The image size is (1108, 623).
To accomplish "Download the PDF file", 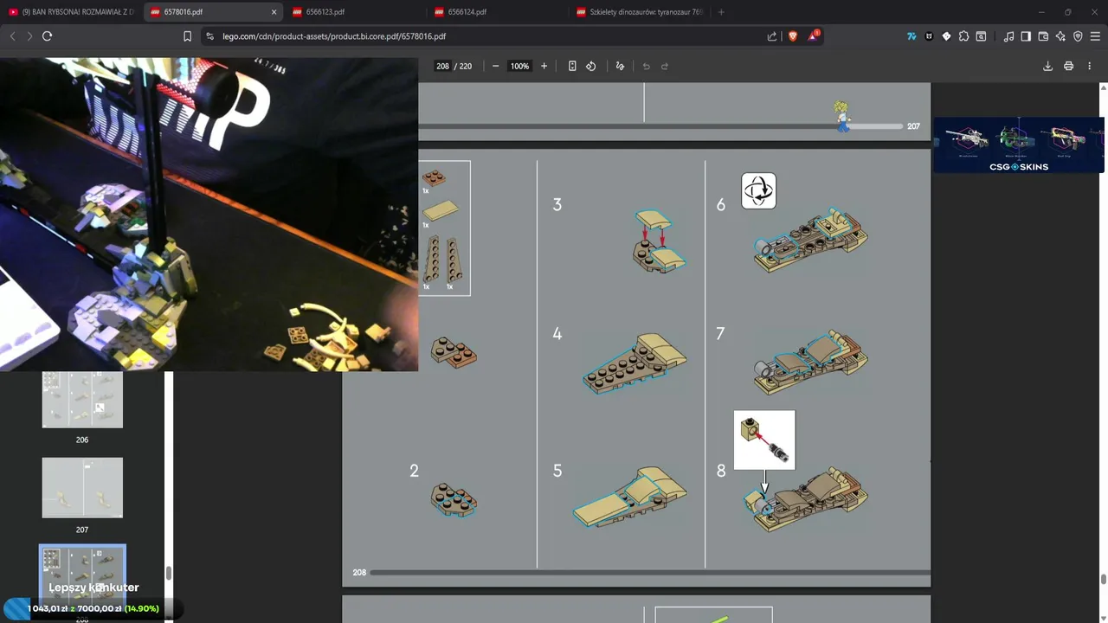I will click(x=1047, y=66).
